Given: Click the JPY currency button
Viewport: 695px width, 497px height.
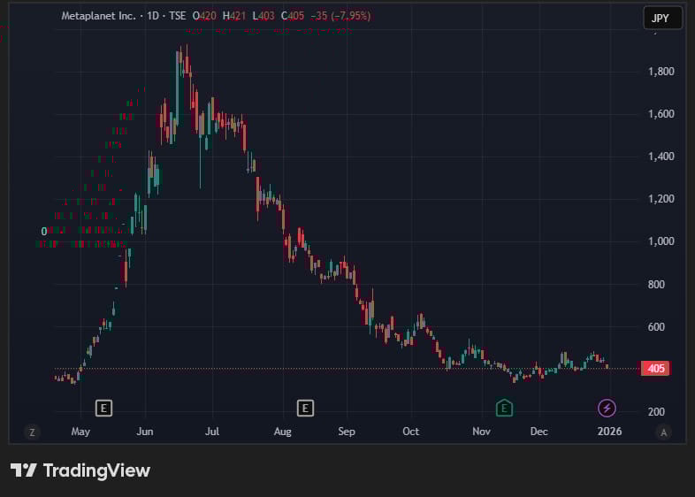Looking at the screenshot, I should 662,19.
